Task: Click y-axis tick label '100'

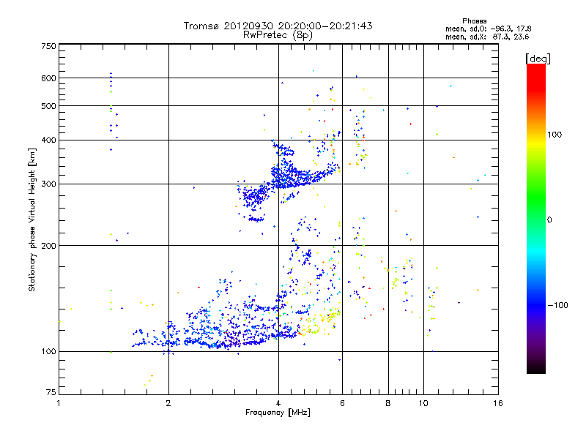Action: (48, 352)
